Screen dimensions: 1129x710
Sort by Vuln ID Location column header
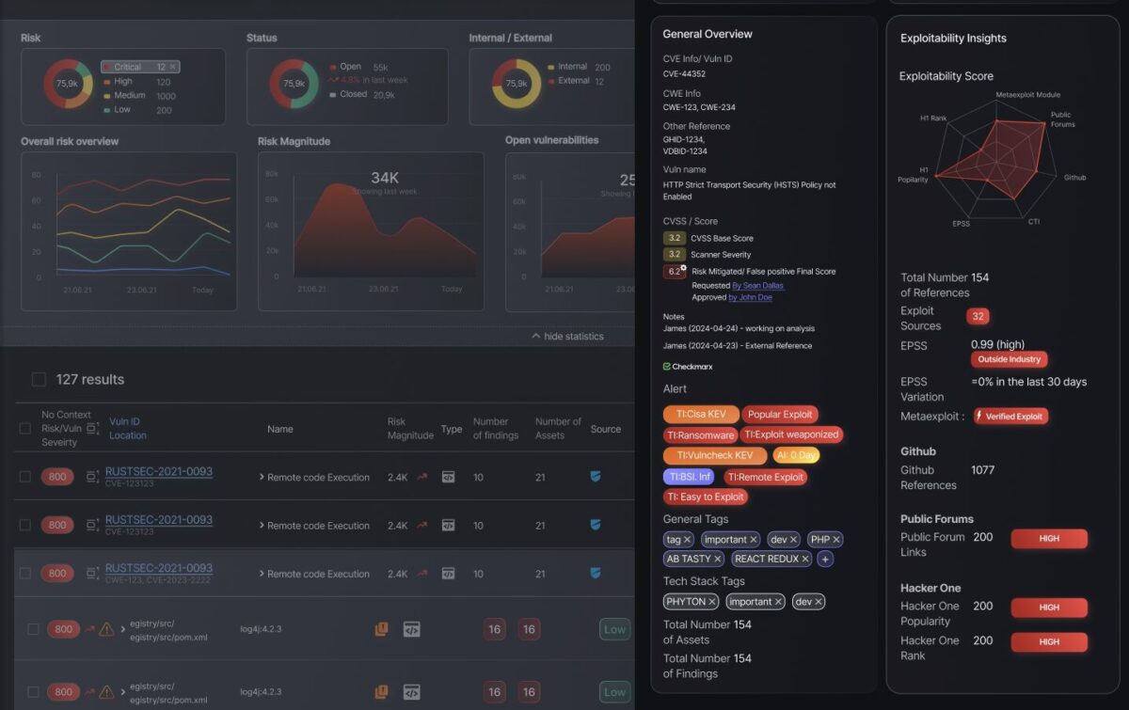point(128,429)
